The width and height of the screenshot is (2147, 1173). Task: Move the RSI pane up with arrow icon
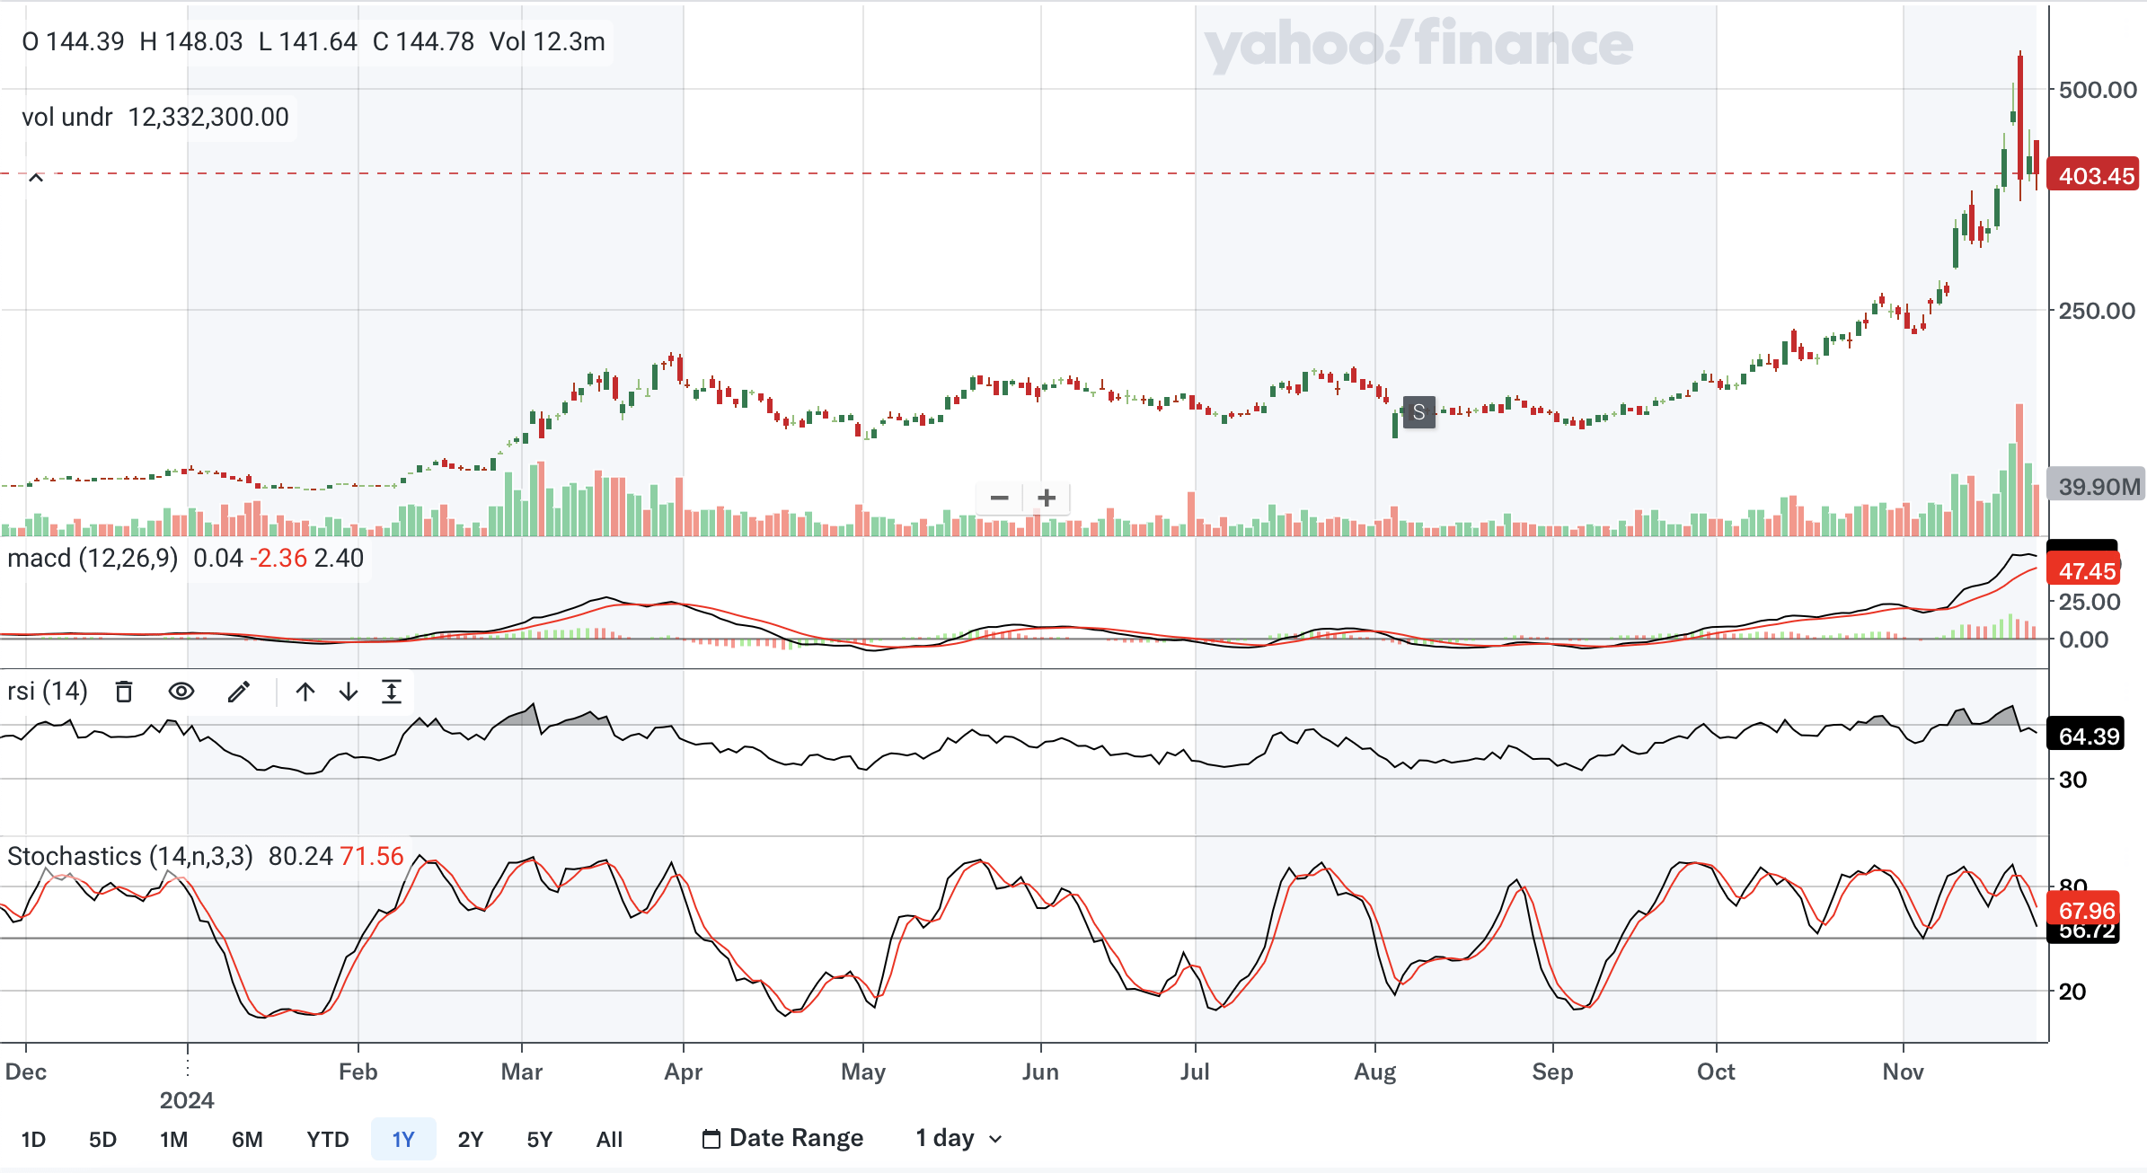pyautogui.click(x=305, y=692)
